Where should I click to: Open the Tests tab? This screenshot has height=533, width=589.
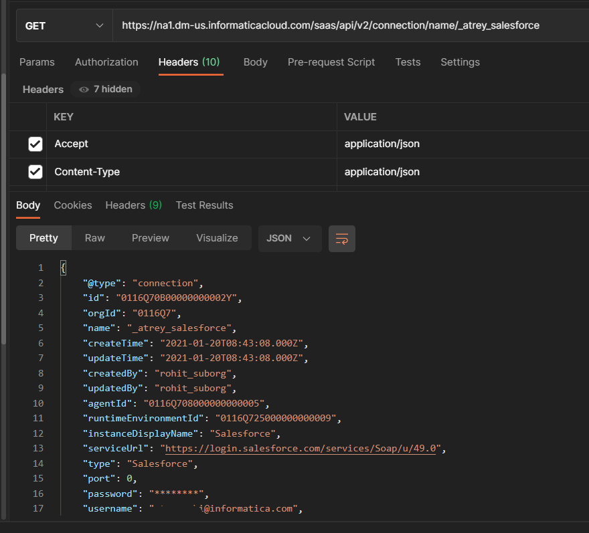pyautogui.click(x=408, y=62)
